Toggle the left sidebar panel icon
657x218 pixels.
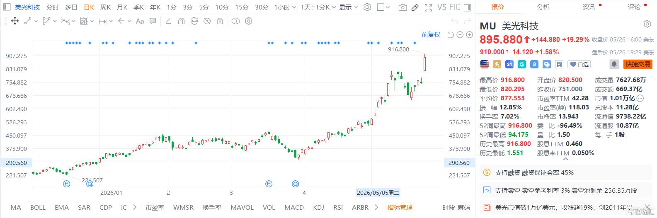pyautogui.click(x=8, y=7)
